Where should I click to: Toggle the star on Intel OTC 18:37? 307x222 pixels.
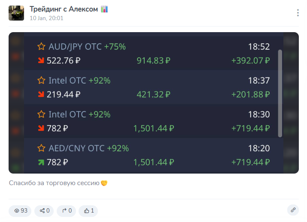(x=41, y=81)
